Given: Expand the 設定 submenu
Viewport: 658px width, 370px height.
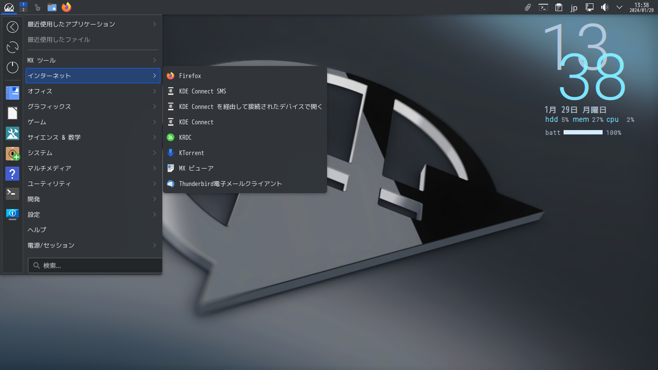Looking at the screenshot, I should pyautogui.click(x=93, y=214).
